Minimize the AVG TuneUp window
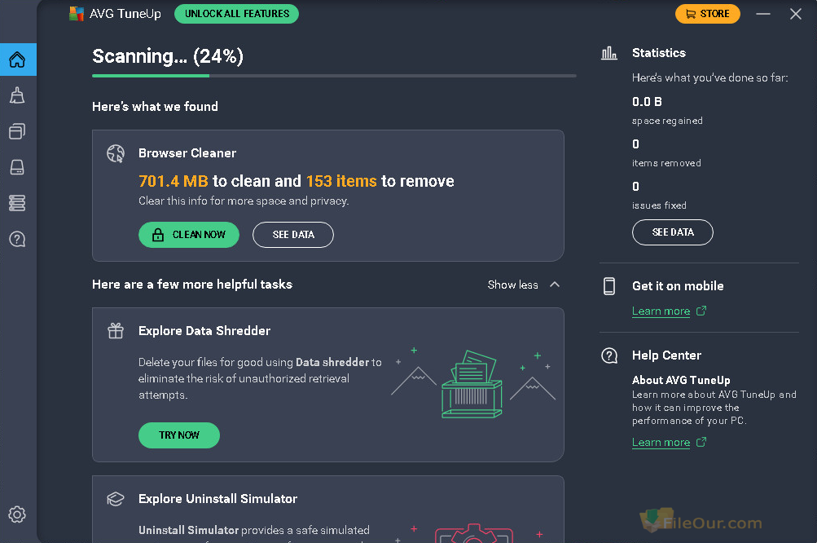This screenshot has height=543, width=817. [x=762, y=14]
